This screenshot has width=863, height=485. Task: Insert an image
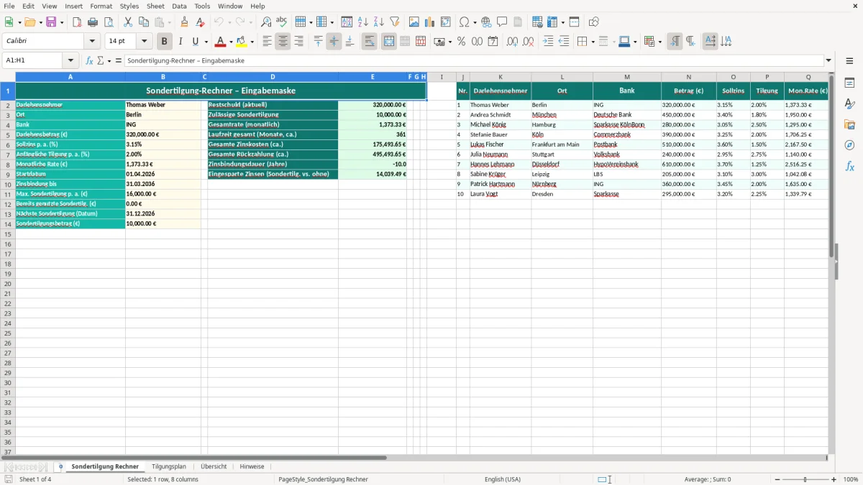(x=414, y=22)
